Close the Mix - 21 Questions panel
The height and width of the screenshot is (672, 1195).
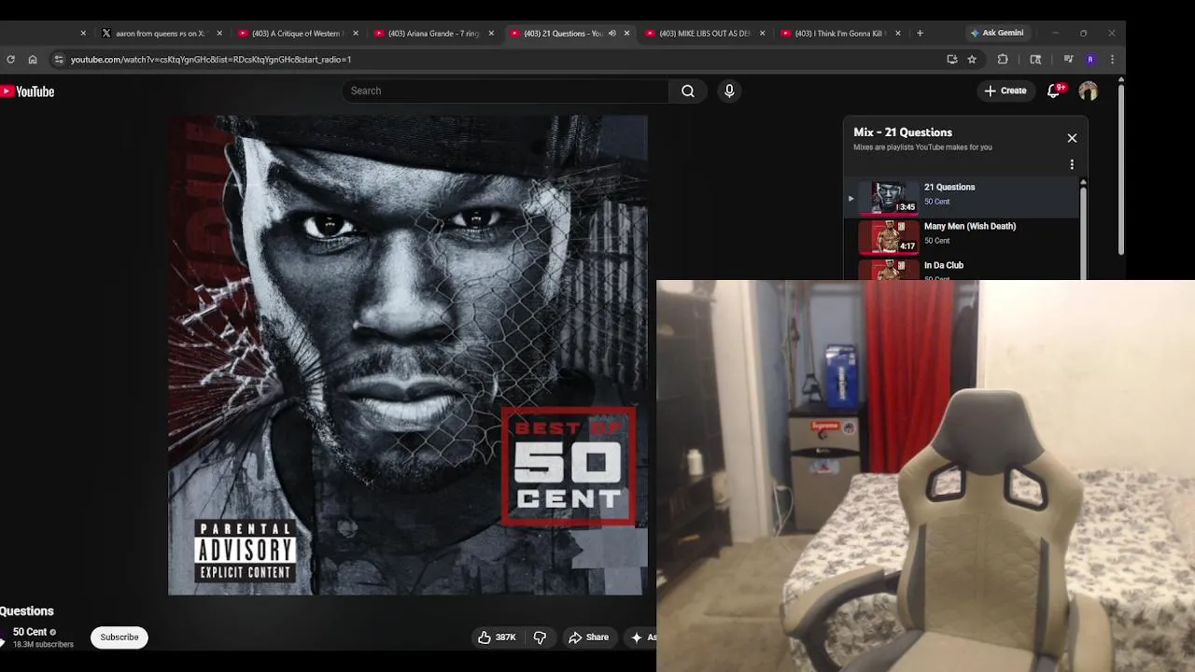pyautogui.click(x=1072, y=138)
